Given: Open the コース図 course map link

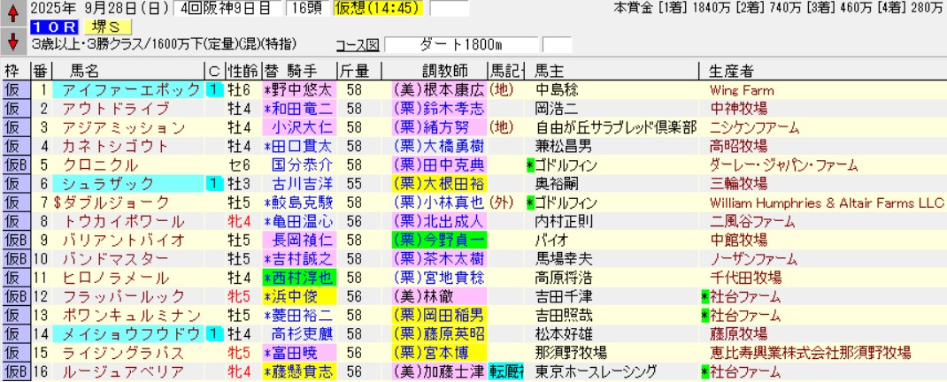Looking at the screenshot, I should (358, 44).
